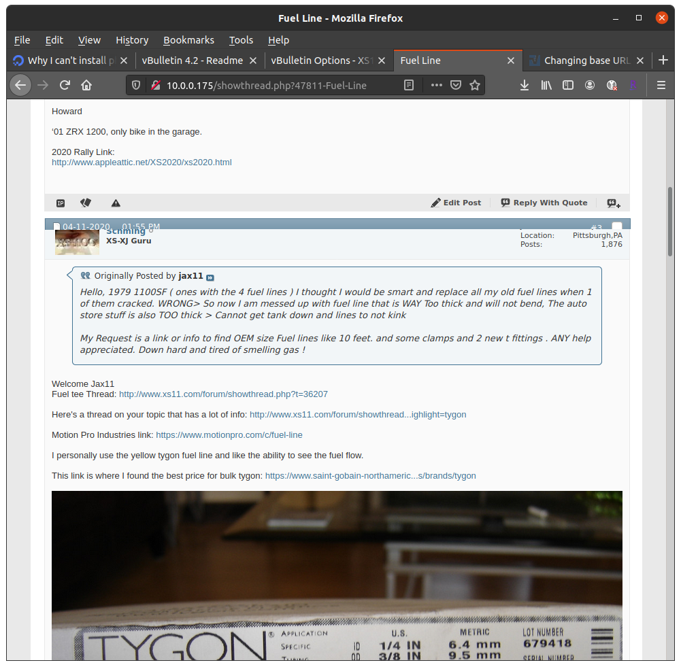The height and width of the screenshot is (667, 681).
Task: Open the Motion Pro fuel-line link
Action: 229,435
